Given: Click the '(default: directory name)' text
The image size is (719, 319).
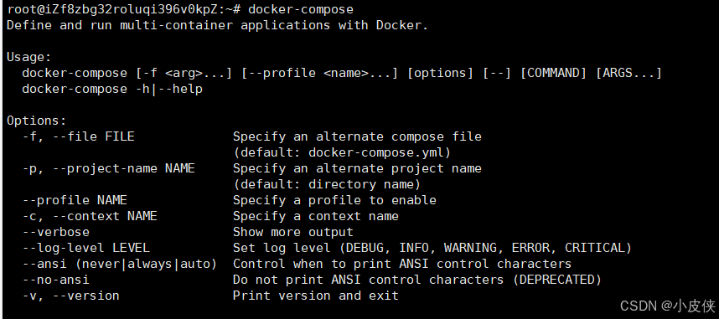Looking at the screenshot, I should (x=327, y=185).
